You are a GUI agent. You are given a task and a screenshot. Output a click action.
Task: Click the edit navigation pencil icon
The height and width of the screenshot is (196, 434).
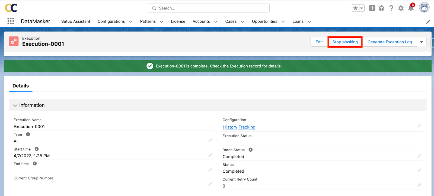coord(428,22)
